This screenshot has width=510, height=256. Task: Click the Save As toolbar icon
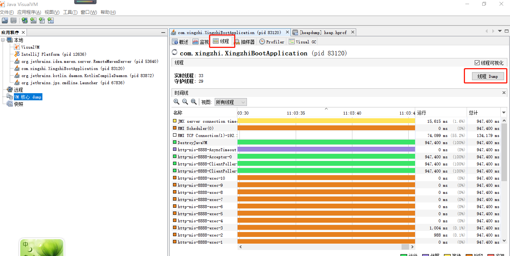pyautogui.click(x=14, y=21)
